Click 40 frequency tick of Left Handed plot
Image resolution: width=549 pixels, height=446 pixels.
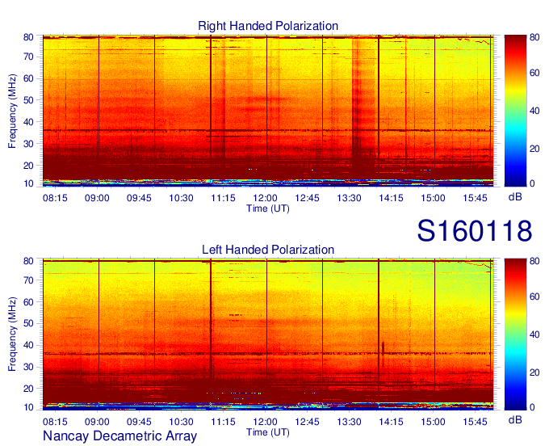coord(28,345)
